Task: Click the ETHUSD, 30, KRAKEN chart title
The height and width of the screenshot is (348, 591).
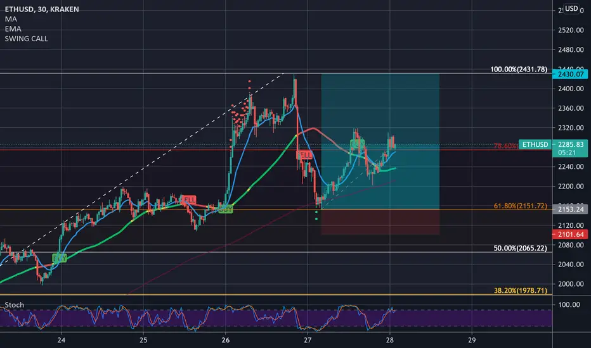Action: point(42,9)
